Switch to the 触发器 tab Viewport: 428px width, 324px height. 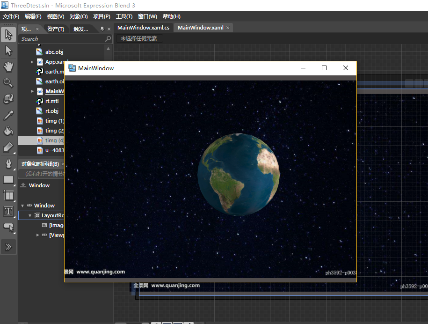tap(81, 29)
